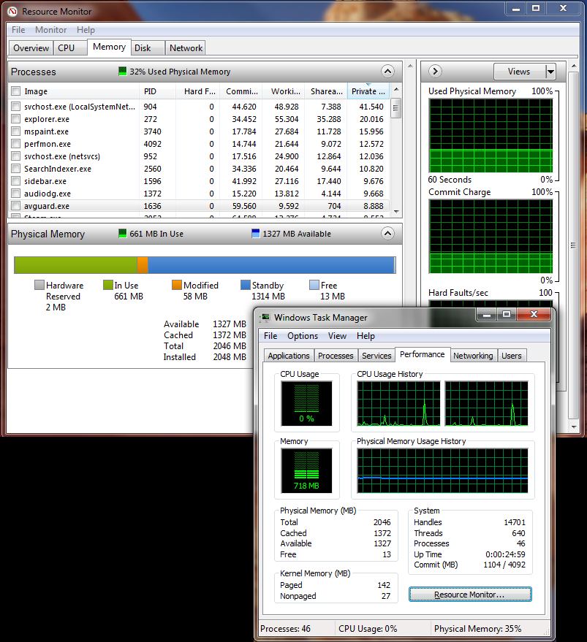Open the Task Manager File menu
587x642 pixels.
click(x=270, y=336)
